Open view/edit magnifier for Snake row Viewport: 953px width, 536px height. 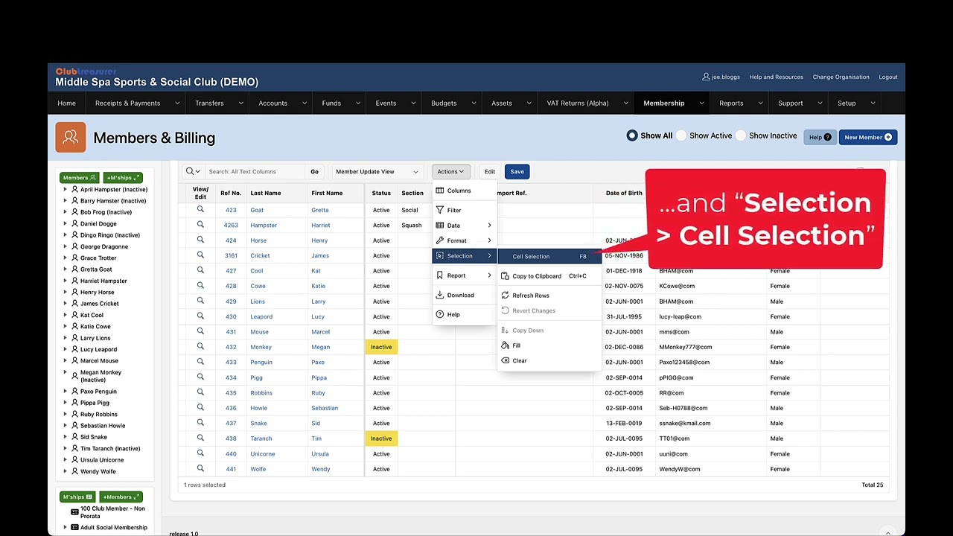[200, 423]
